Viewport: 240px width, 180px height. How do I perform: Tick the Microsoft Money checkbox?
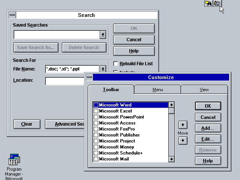(x=96, y=147)
